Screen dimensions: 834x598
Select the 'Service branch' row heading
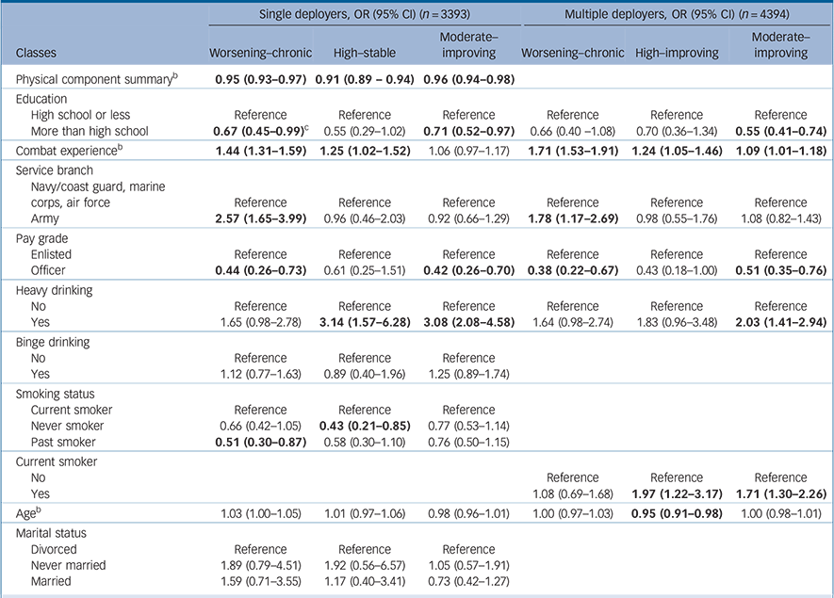(54, 172)
